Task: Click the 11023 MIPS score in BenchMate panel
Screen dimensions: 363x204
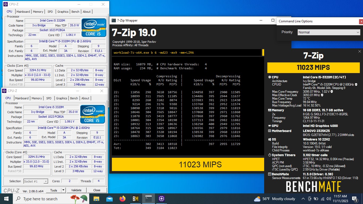Action: coord(314,67)
